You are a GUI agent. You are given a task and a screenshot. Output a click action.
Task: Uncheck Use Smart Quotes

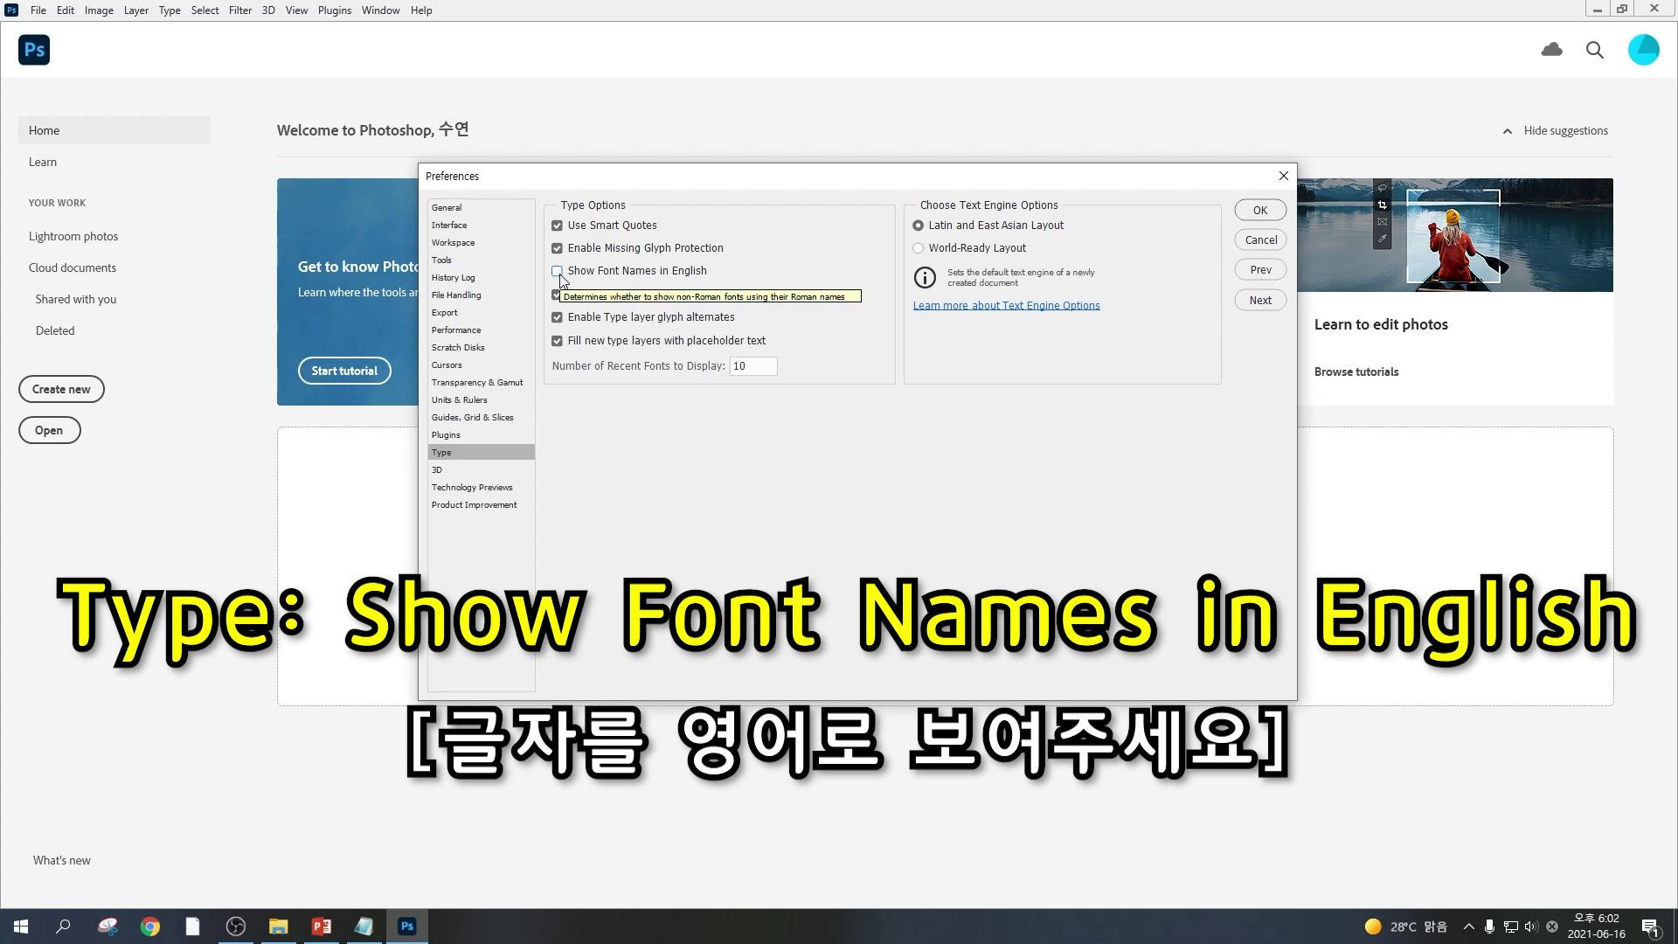pos(557,226)
